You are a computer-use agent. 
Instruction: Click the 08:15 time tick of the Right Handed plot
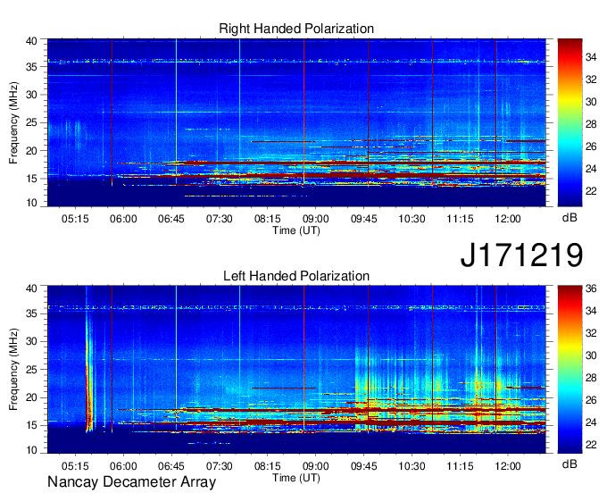[268, 219]
